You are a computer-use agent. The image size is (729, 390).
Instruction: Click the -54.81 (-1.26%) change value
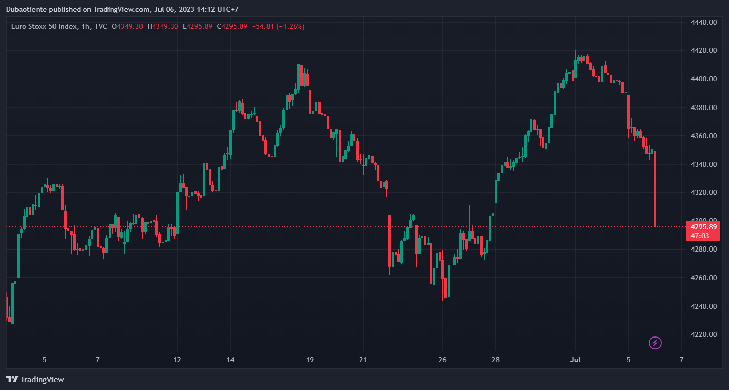[x=278, y=26]
